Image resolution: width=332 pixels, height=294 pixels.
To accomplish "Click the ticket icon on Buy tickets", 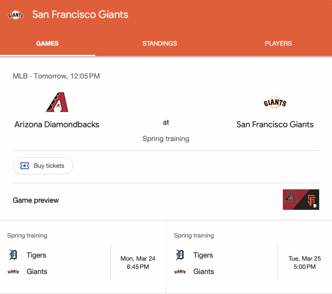I will tap(25, 166).
